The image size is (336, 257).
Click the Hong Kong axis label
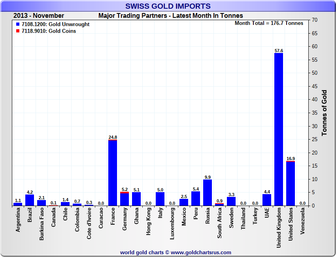(148, 222)
